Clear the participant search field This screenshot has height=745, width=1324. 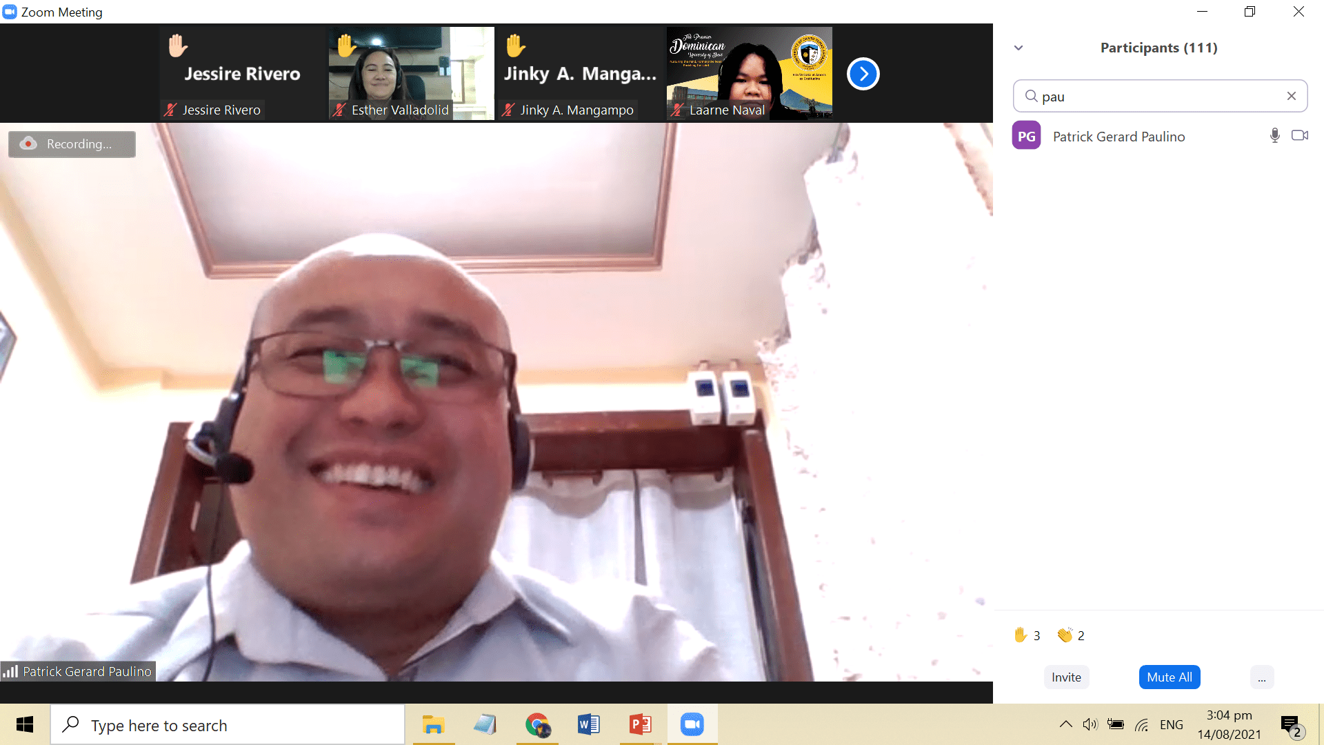pyautogui.click(x=1291, y=97)
